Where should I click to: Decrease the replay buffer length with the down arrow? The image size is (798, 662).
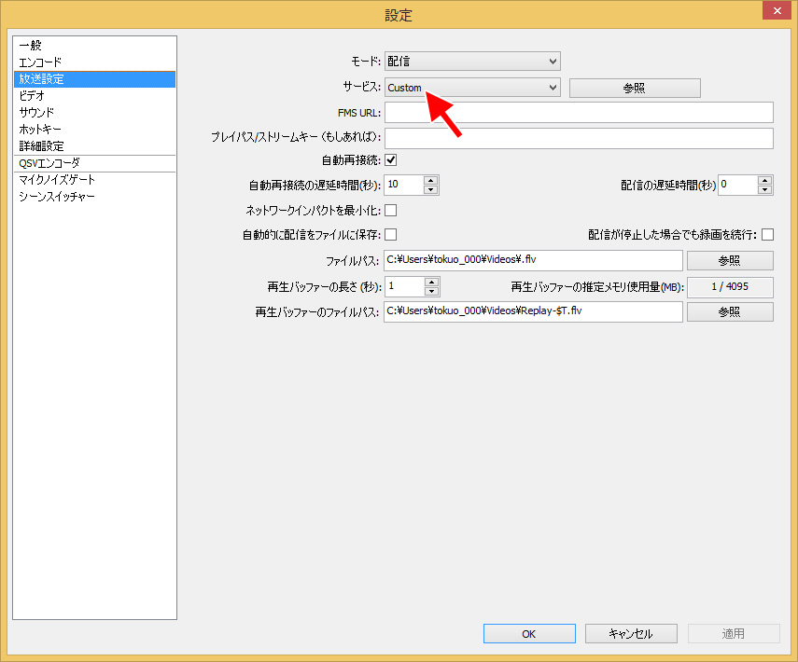[431, 291]
